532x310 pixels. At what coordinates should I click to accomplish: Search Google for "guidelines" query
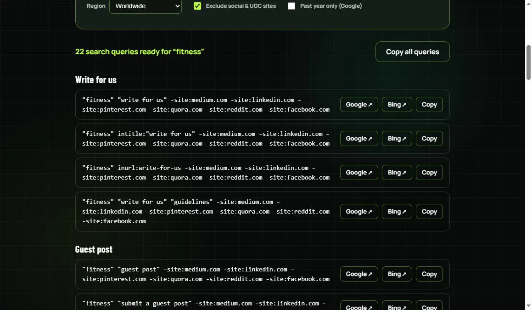point(359,212)
